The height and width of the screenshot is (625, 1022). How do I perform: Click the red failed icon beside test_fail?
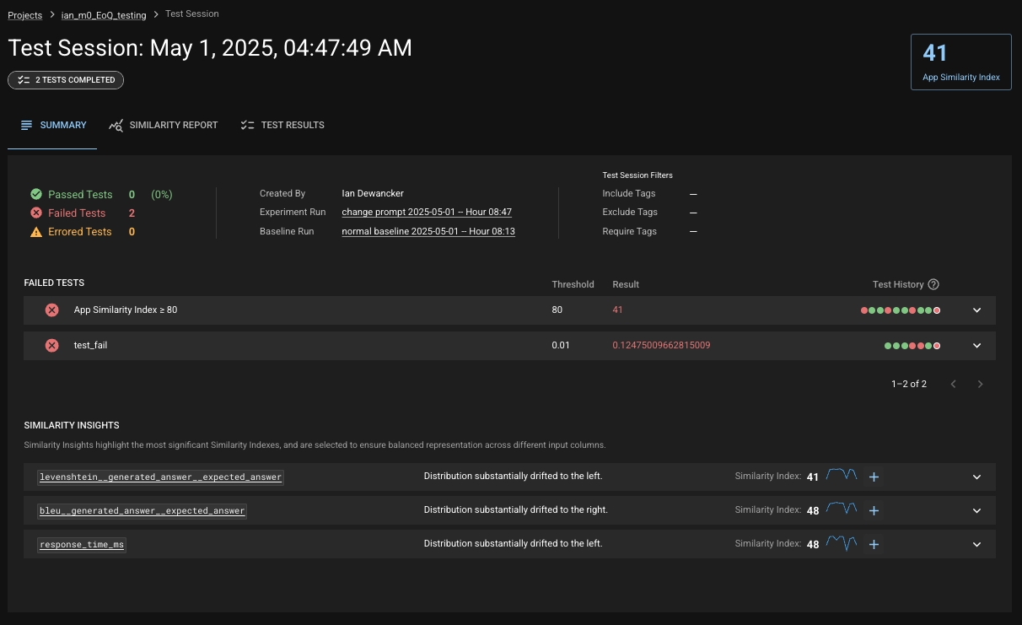[x=52, y=345]
